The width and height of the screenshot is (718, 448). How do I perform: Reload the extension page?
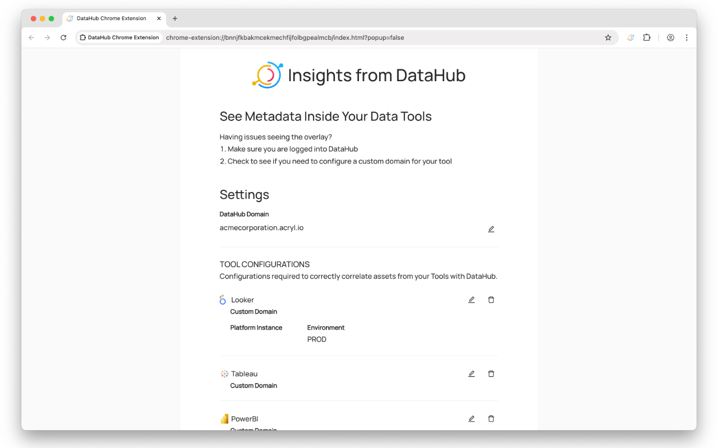click(63, 38)
